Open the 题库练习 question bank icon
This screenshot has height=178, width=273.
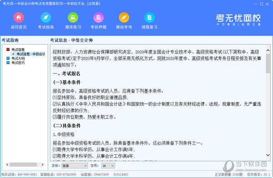[x=73, y=17]
